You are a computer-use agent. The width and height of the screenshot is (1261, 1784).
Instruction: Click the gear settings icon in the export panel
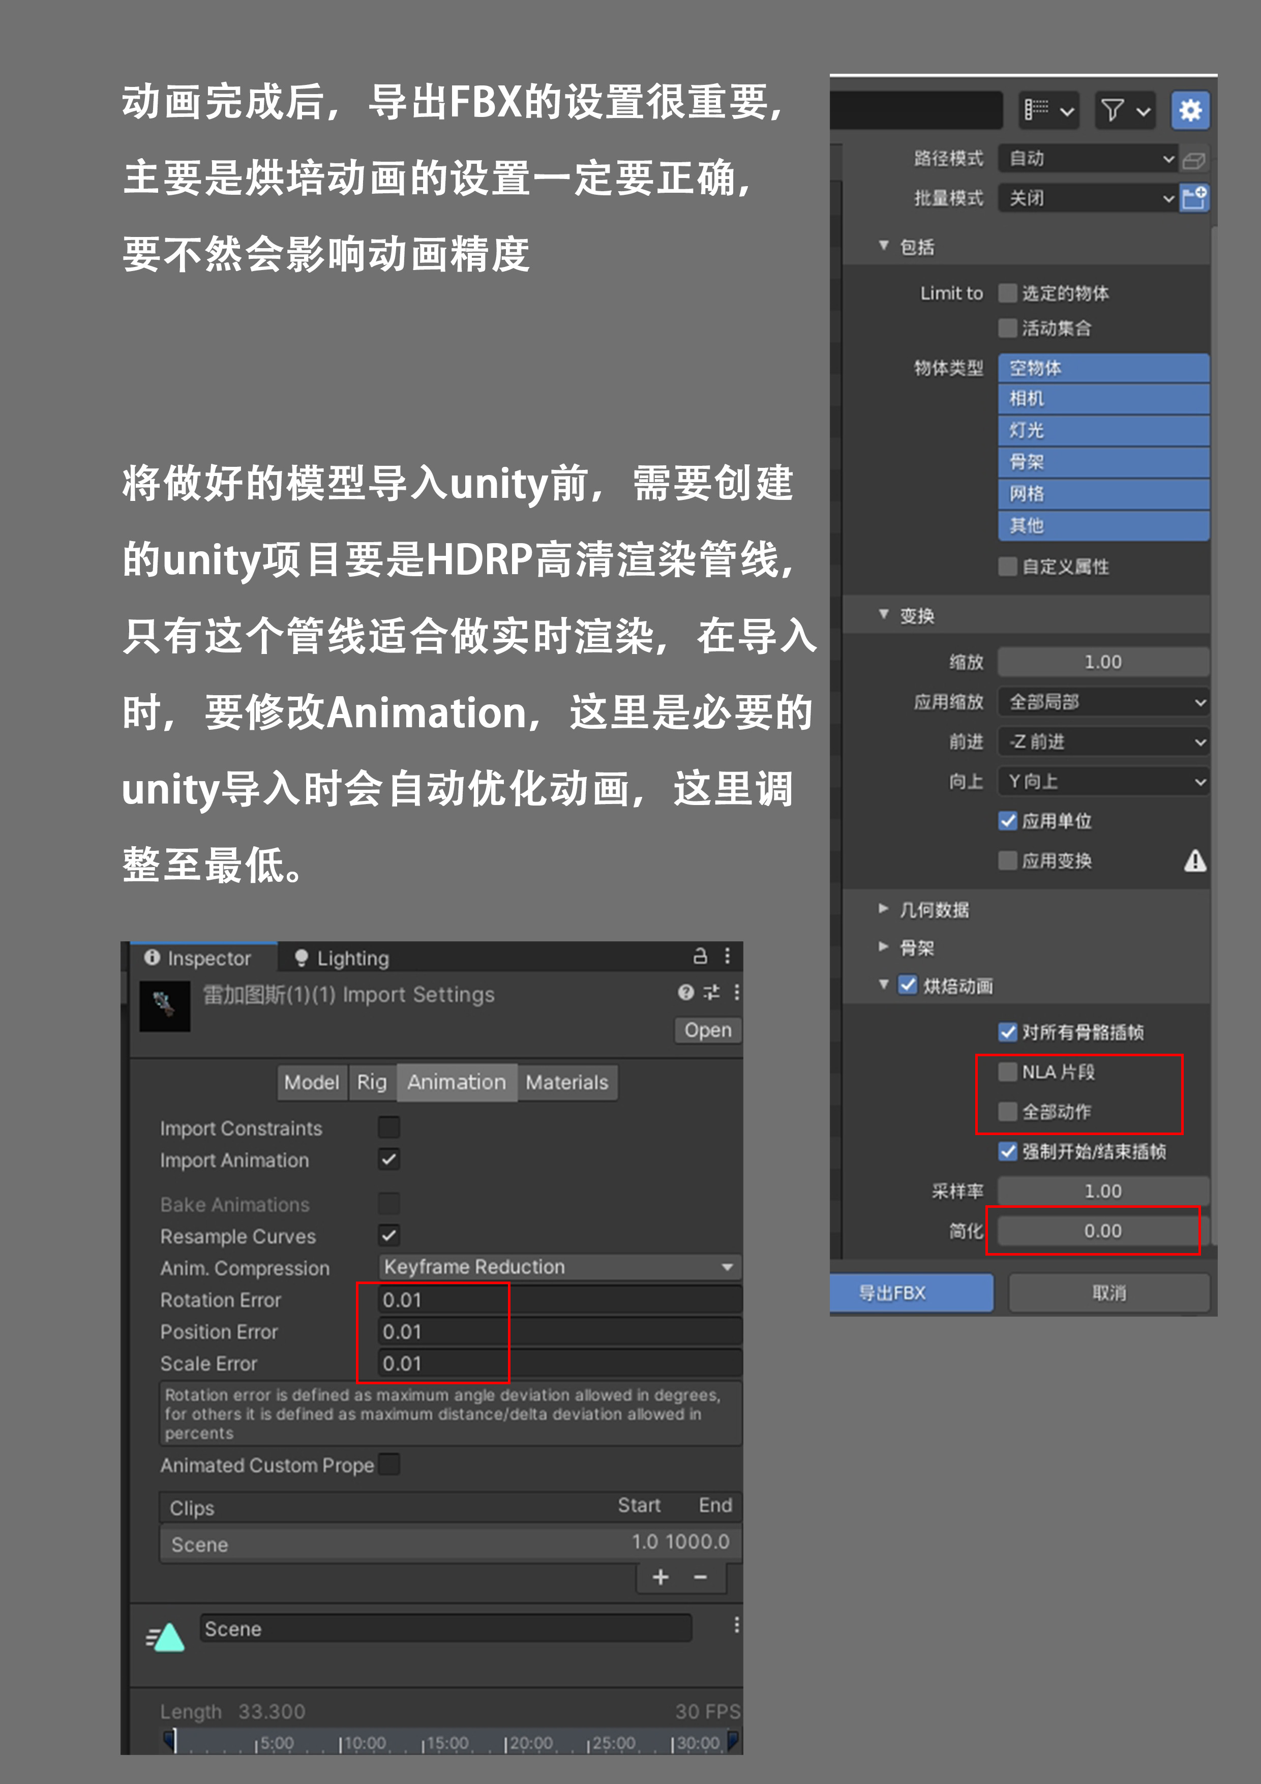(x=1189, y=109)
